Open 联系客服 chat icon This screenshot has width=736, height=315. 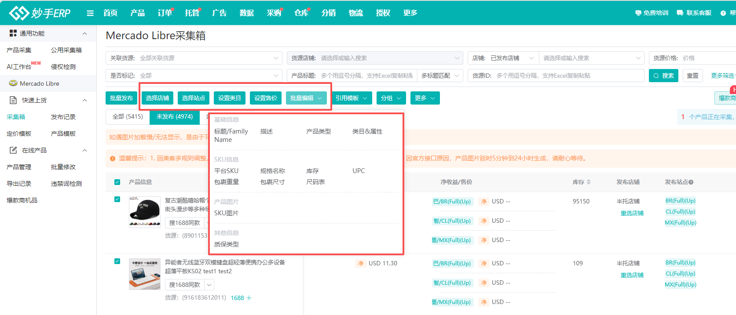680,13
